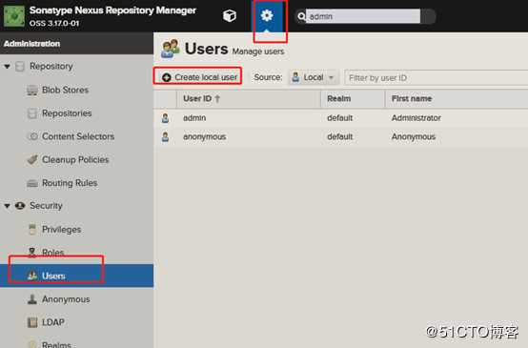The width and height of the screenshot is (528, 348).
Task: Click the search box containing admin
Action: (x=363, y=16)
